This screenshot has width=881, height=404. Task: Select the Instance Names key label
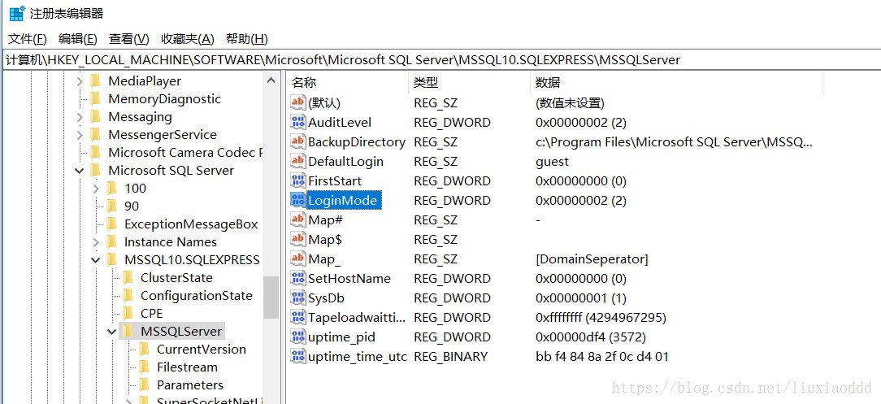170,242
